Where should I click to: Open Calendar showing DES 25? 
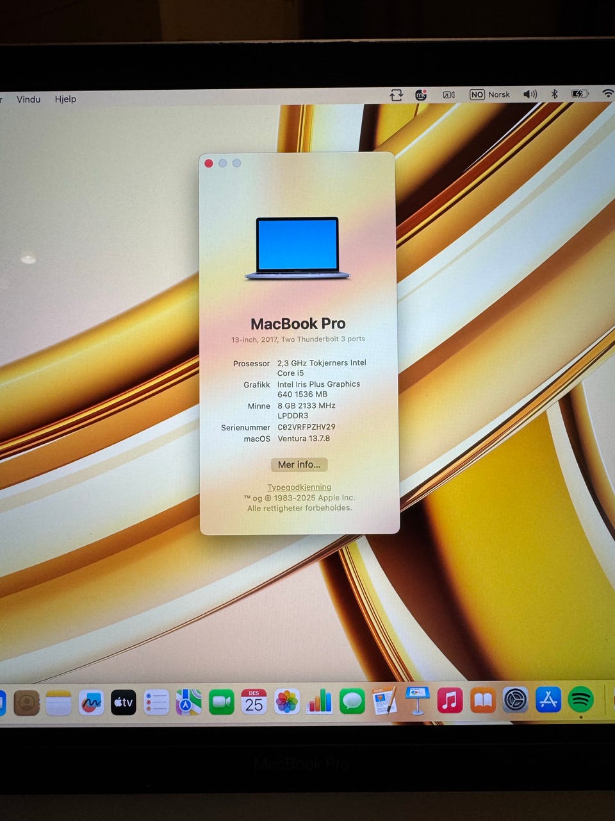tap(254, 702)
